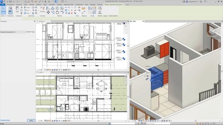Close the Properties palette

pos(34,21)
